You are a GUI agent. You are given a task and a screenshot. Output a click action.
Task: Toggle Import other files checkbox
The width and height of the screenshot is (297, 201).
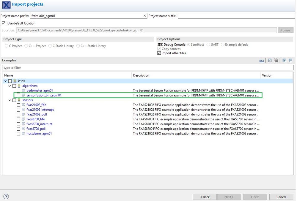pyautogui.click(x=159, y=53)
